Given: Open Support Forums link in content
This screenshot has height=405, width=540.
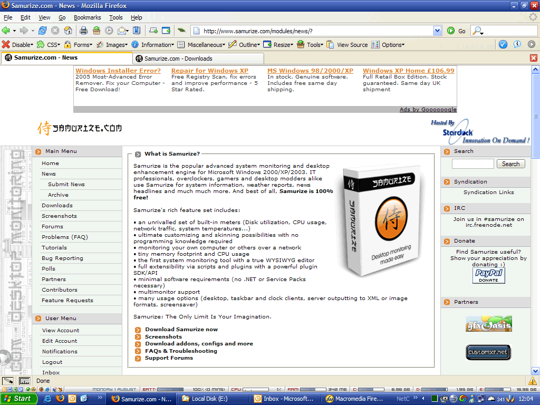Looking at the screenshot, I should pos(169,358).
